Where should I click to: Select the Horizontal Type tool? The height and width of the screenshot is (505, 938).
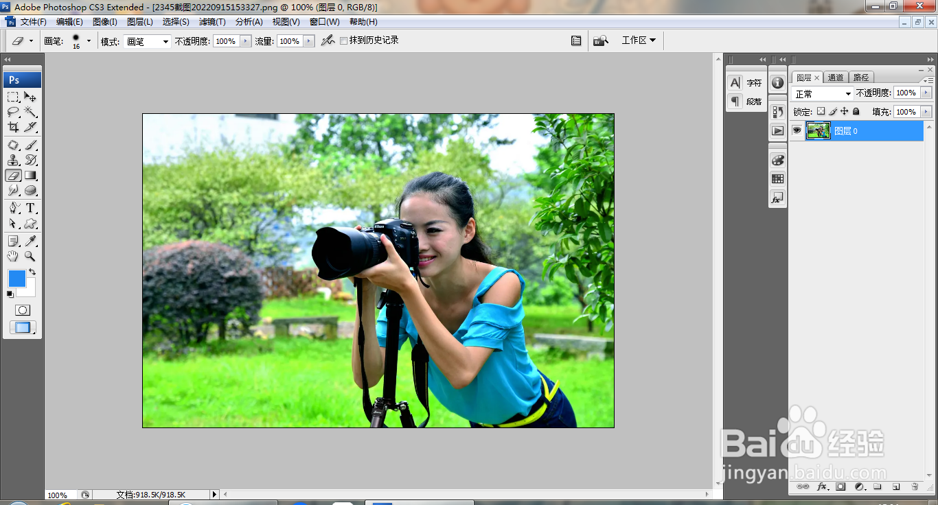[x=31, y=208]
